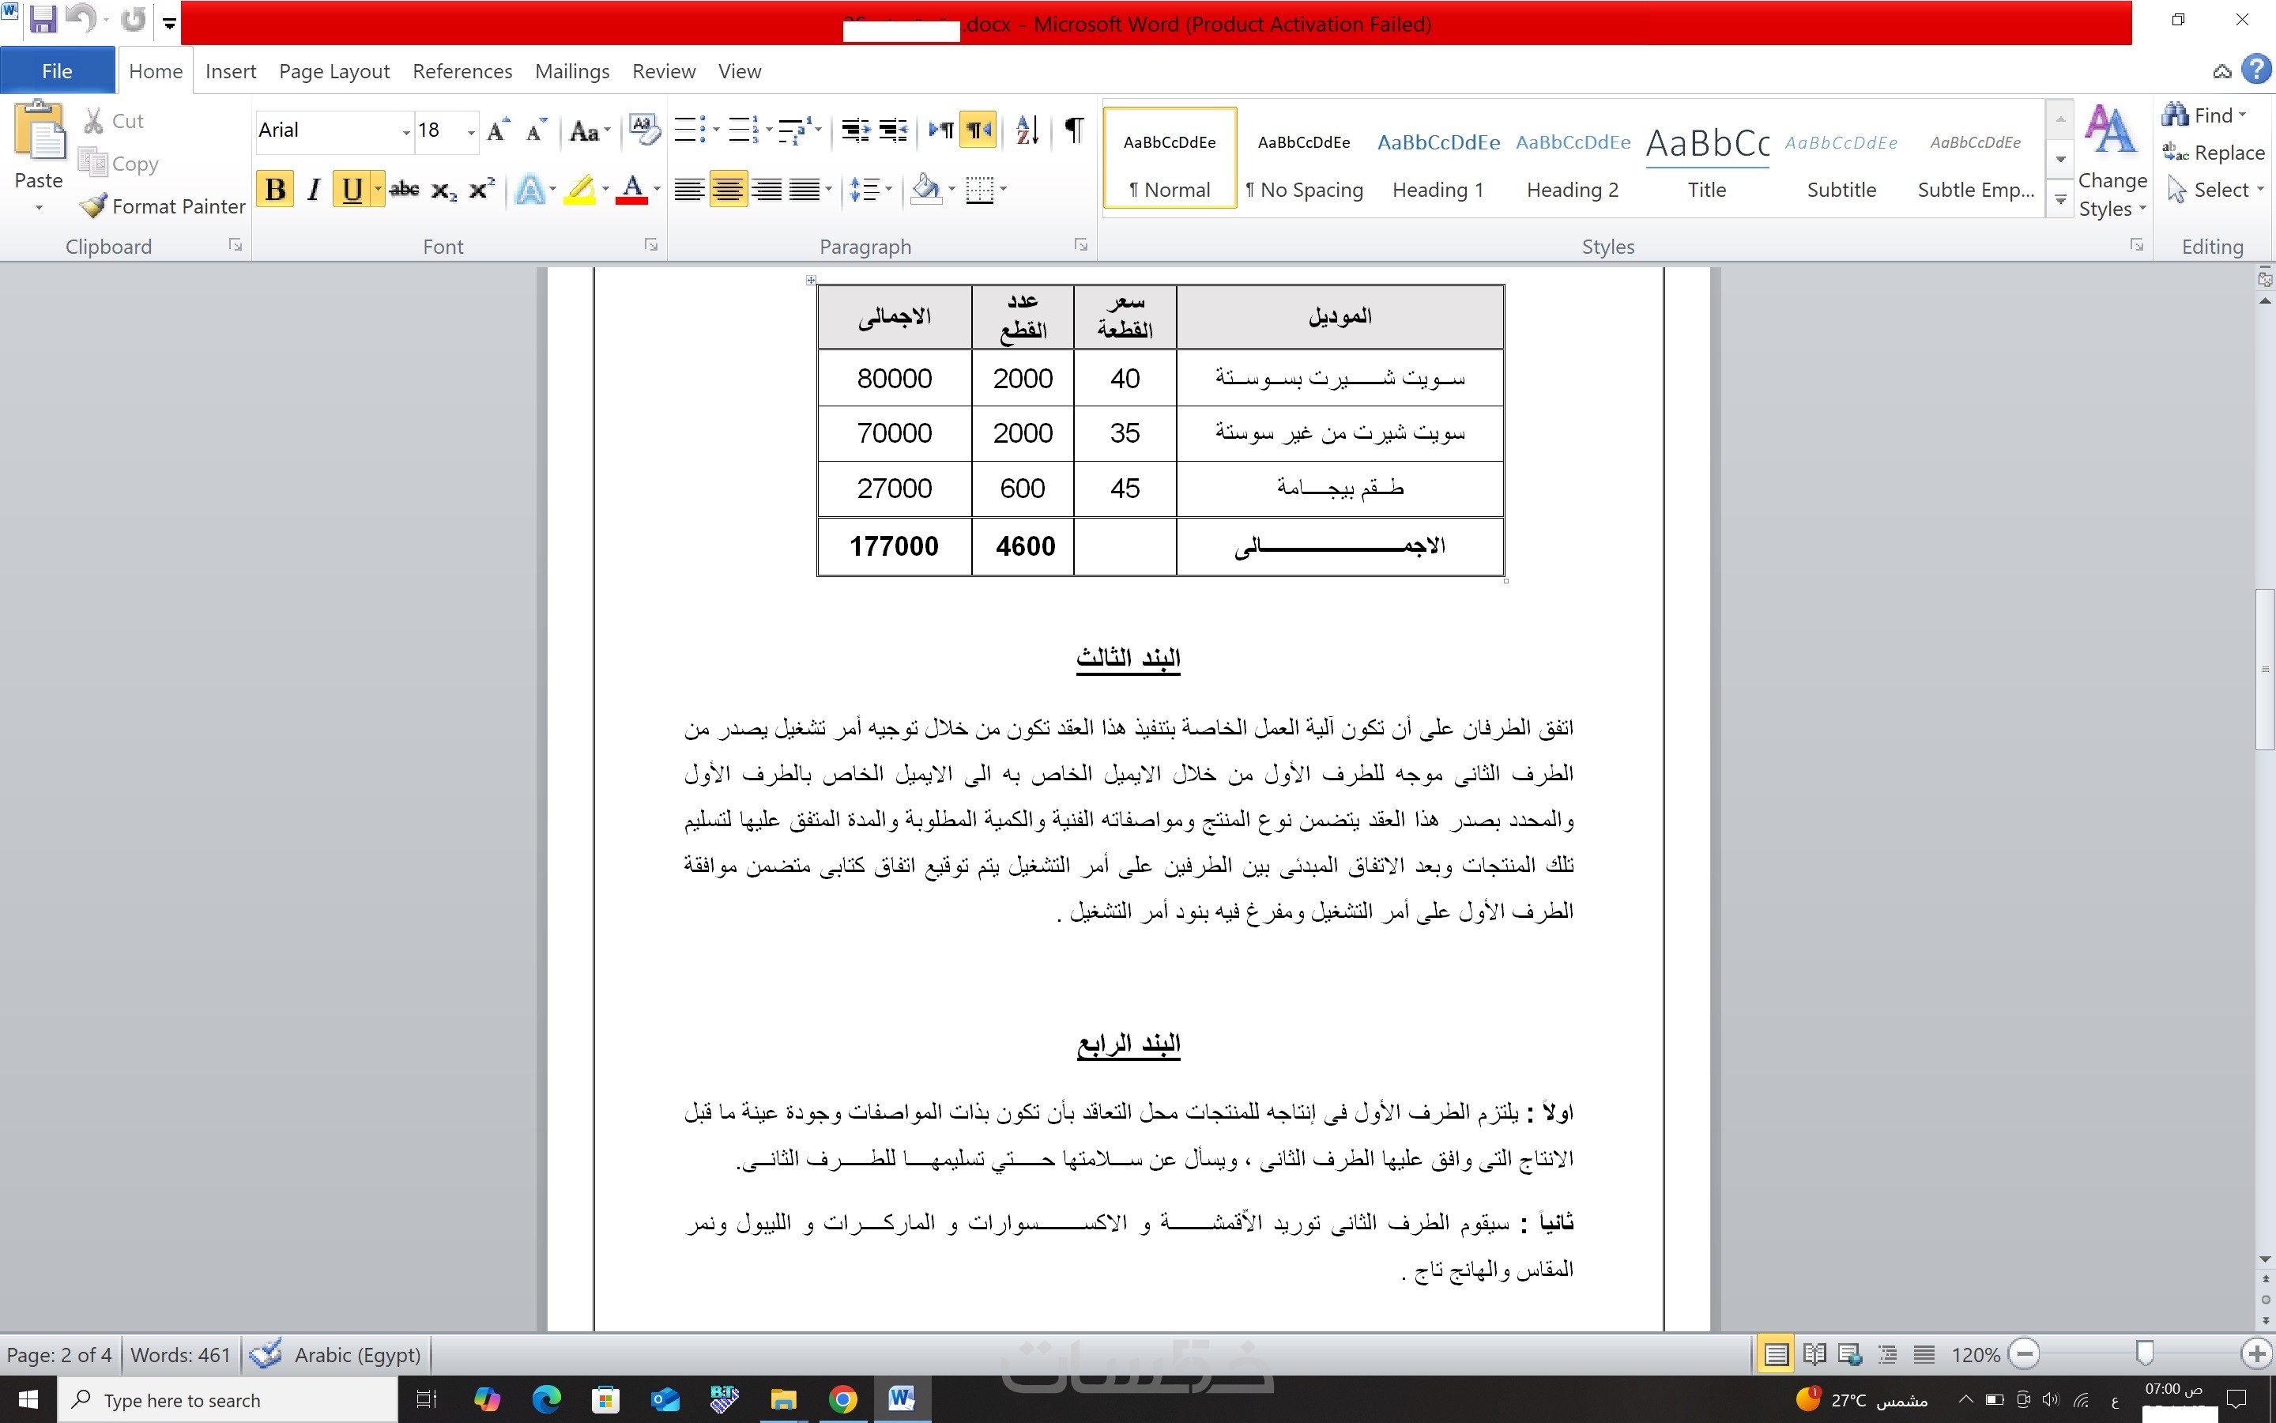This screenshot has height=1423, width=2276.
Task: Click the Clear Formatting icon
Action: [644, 130]
